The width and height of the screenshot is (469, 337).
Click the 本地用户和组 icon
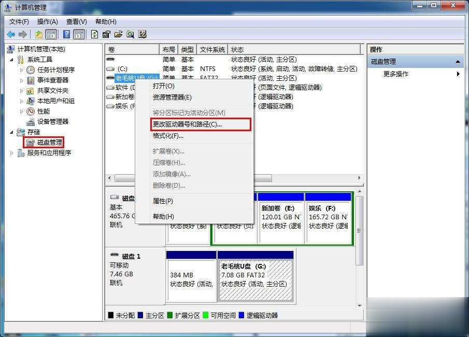[31, 101]
